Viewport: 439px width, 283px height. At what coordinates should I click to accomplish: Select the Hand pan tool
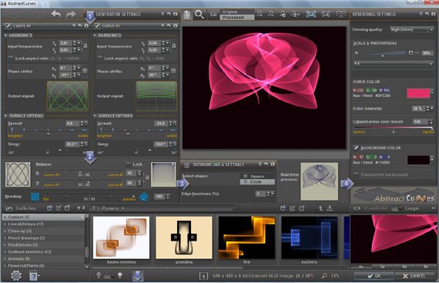[x=186, y=15]
